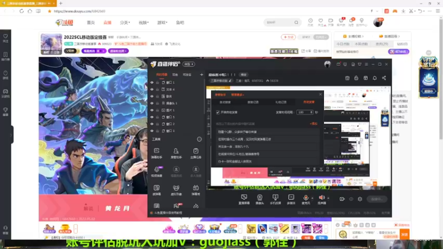Click the bell notification icon in companion header

375,78
